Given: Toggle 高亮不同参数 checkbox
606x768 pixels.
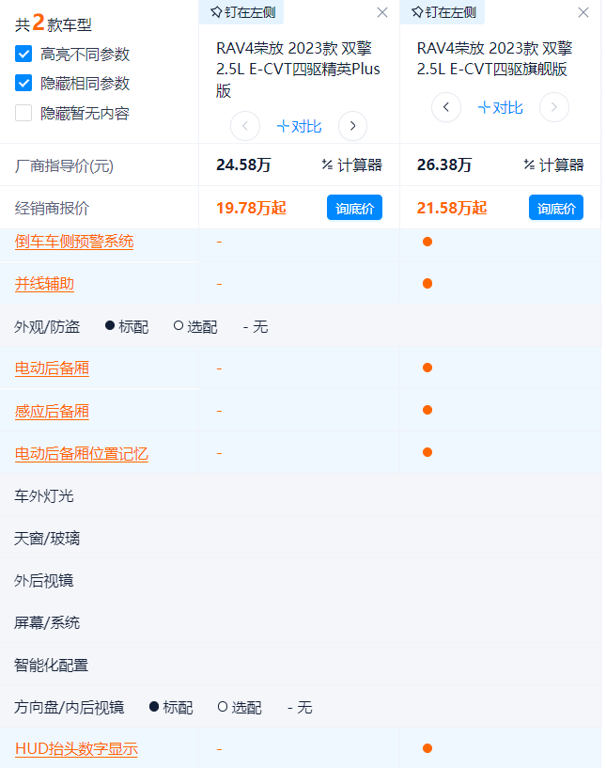Looking at the screenshot, I should click(24, 55).
